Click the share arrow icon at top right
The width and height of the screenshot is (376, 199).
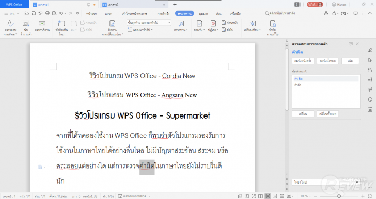(x=334, y=13)
